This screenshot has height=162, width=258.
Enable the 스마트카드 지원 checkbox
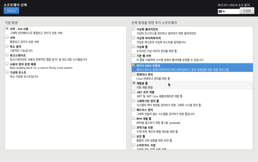click(x=134, y=145)
